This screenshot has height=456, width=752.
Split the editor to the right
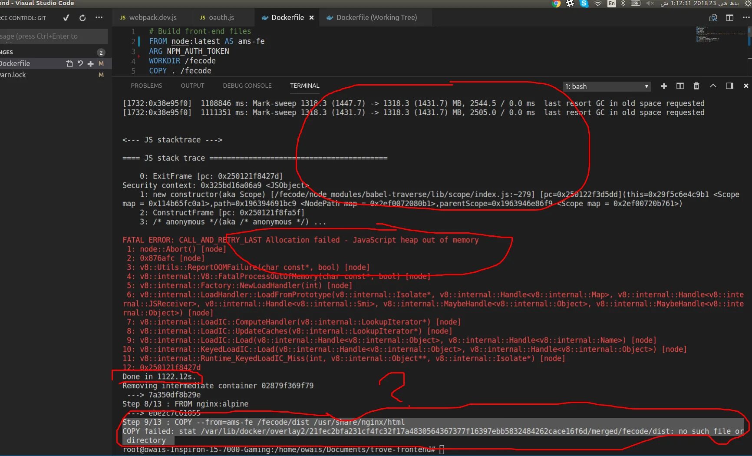pyautogui.click(x=729, y=18)
